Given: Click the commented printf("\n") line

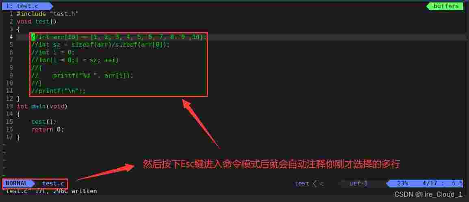Looking at the screenshot, I should click(59, 91).
